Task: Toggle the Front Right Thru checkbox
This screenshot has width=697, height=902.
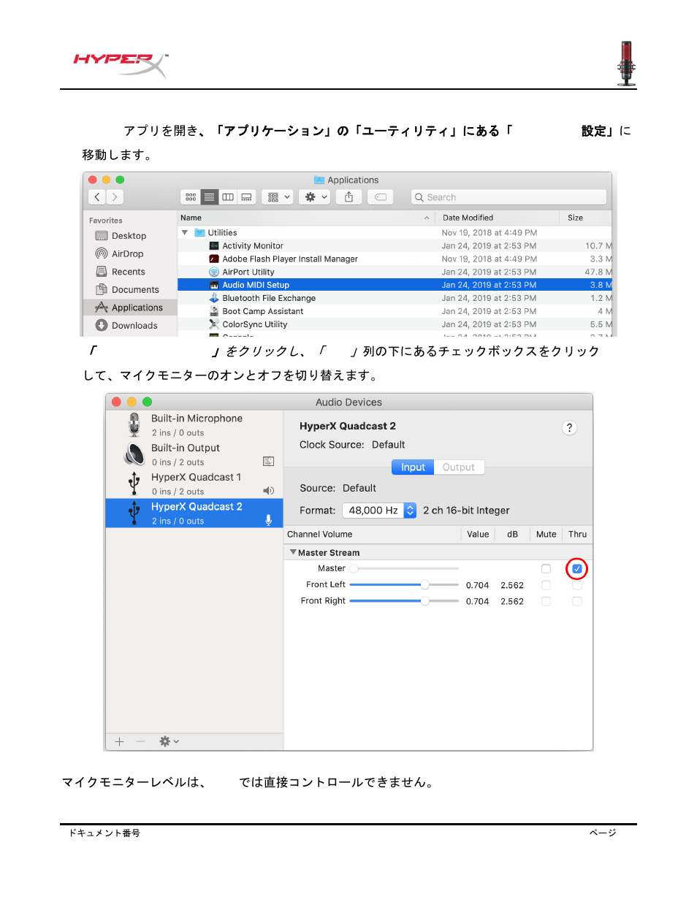Action: coord(577,601)
